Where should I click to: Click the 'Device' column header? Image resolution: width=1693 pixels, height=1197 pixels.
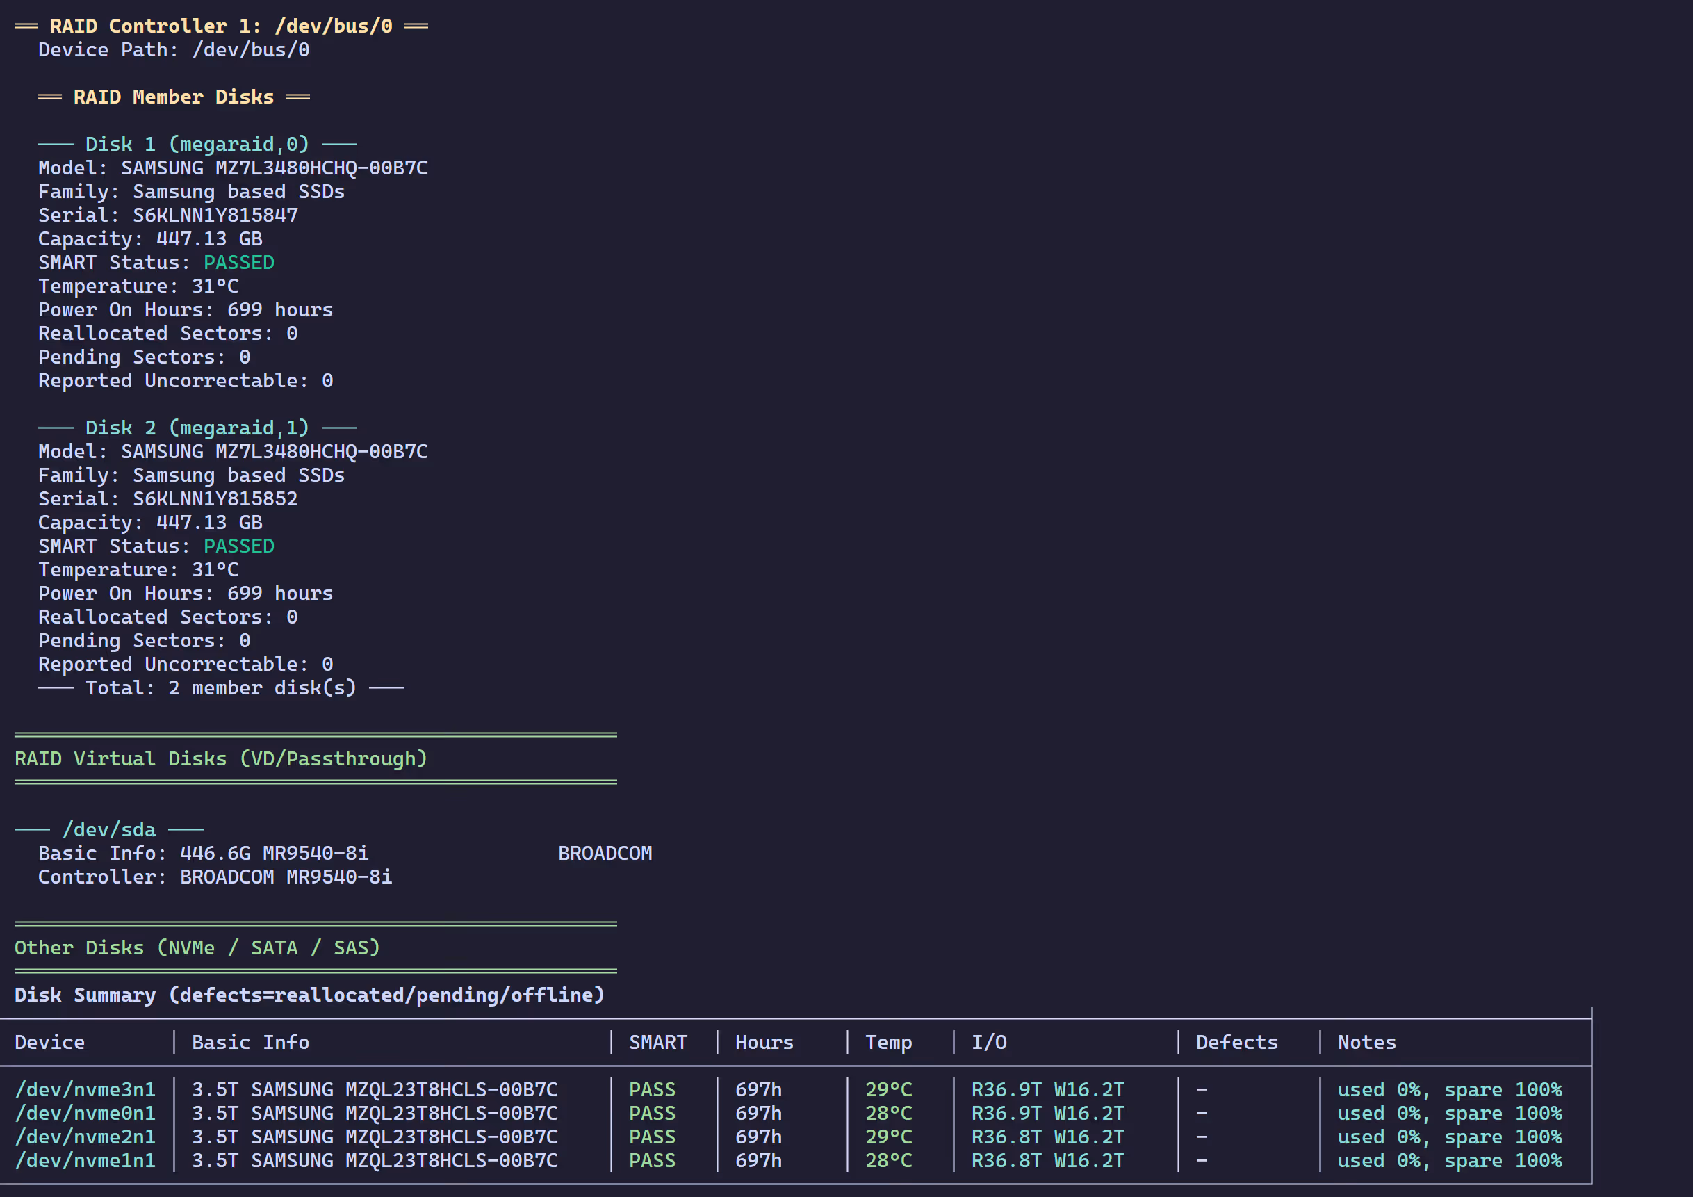(x=50, y=1041)
